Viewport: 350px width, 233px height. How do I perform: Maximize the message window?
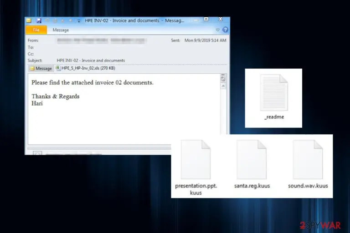click(x=206, y=20)
